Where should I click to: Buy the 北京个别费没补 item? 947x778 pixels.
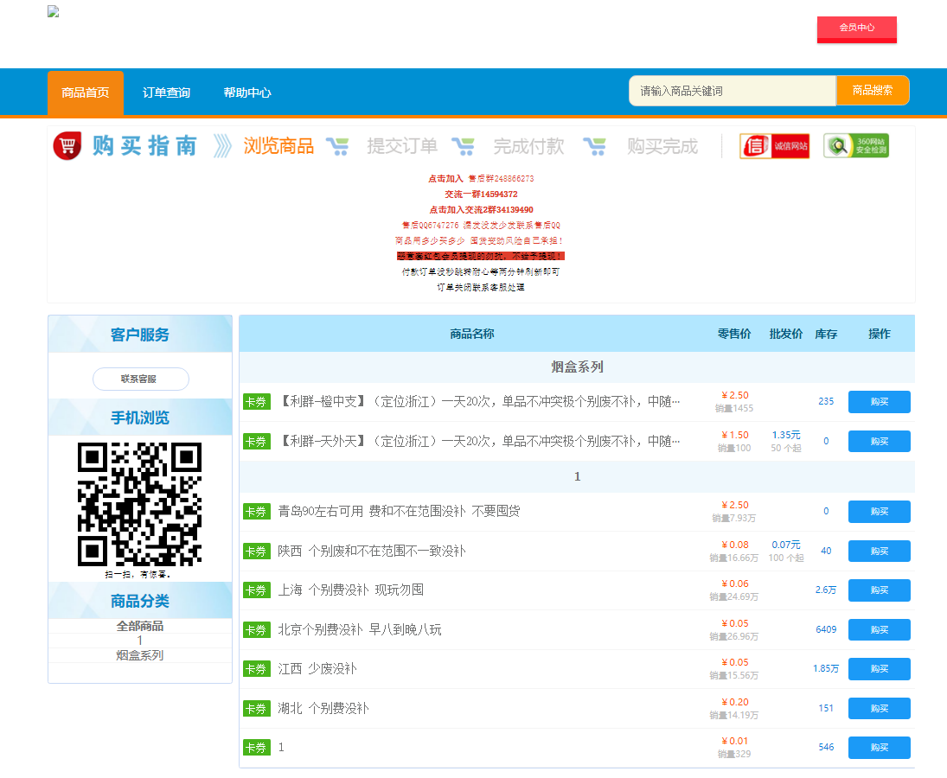(x=880, y=629)
